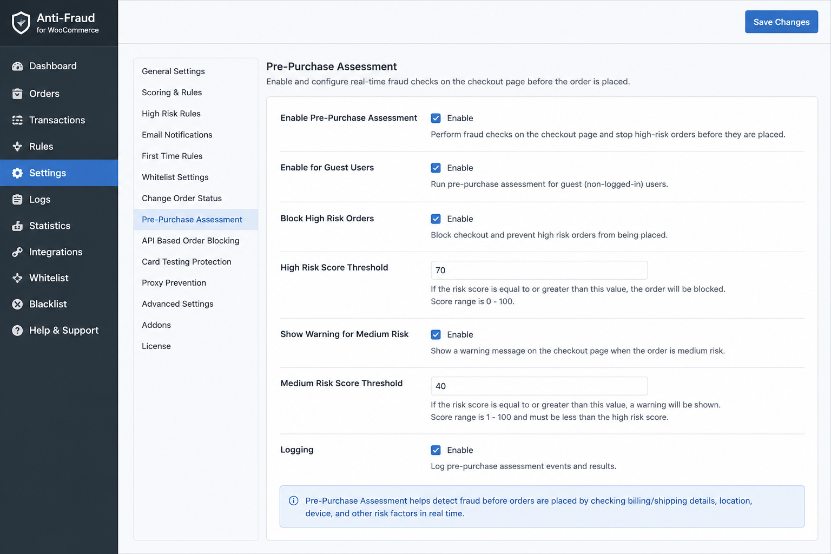Image resolution: width=831 pixels, height=554 pixels.
Task: Click Medium Risk Score Threshold input field
Action: click(539, 386)
